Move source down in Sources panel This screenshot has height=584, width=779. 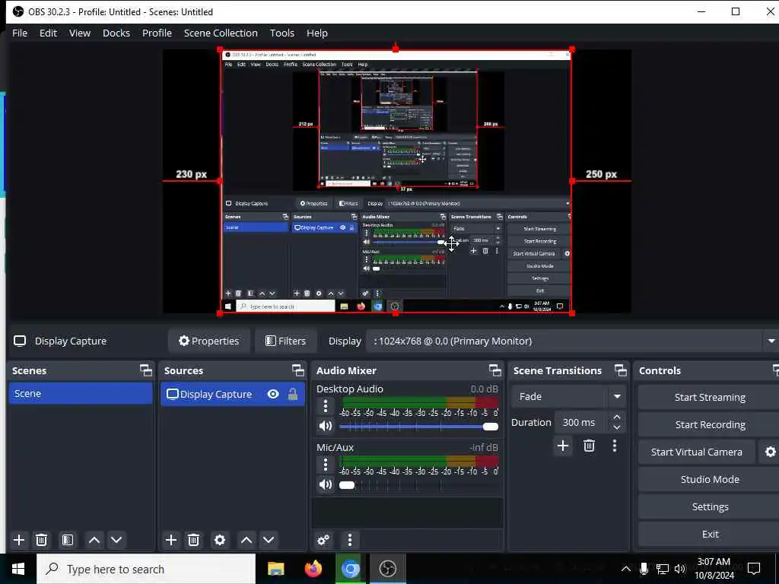pos(269,540)
